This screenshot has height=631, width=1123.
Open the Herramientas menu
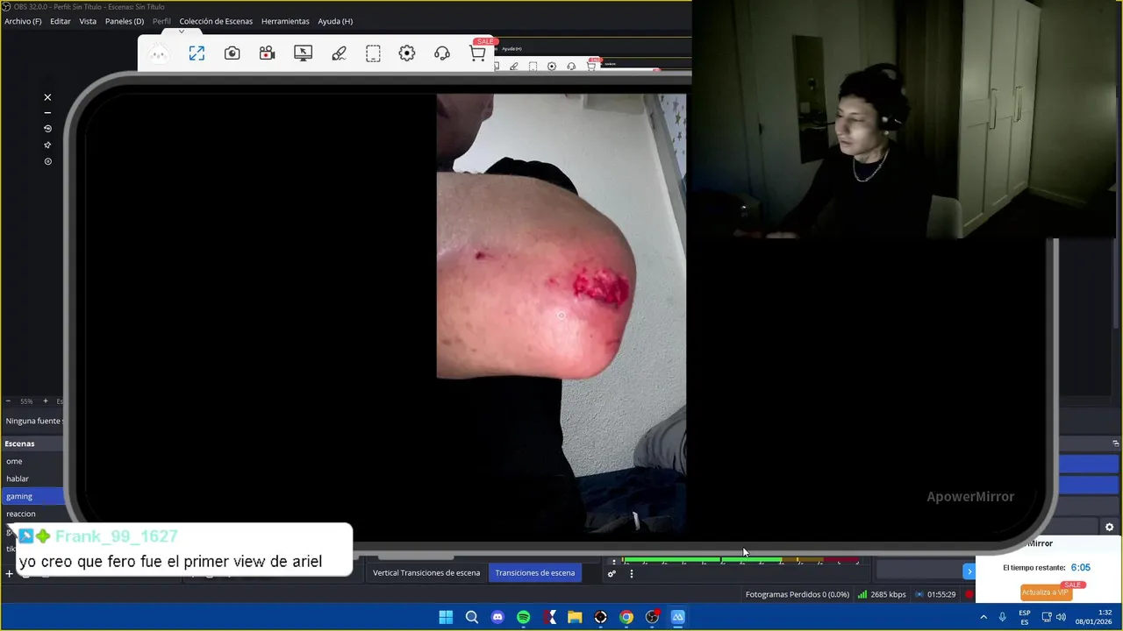285,21
